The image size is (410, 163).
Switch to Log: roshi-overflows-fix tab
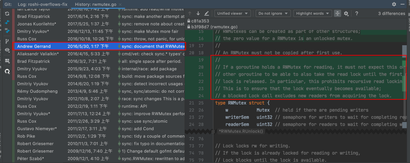(42, 5)
